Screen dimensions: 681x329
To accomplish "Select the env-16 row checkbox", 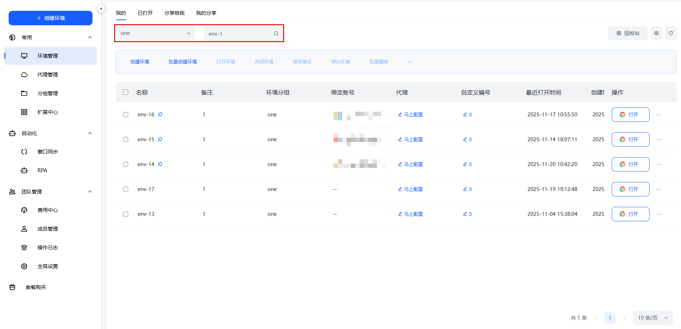I will click(126, 115).
